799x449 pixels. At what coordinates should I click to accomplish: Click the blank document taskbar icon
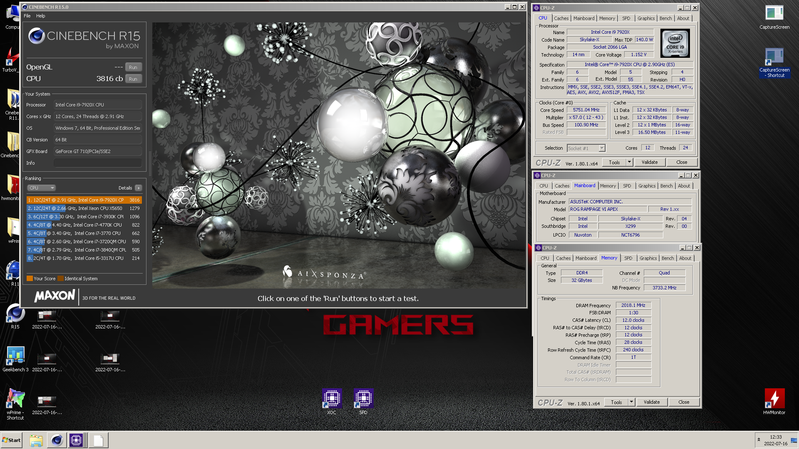click(x=98, y=440)
